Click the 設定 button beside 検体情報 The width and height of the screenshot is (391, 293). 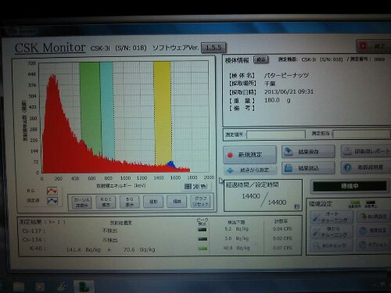tap(261, 60)
